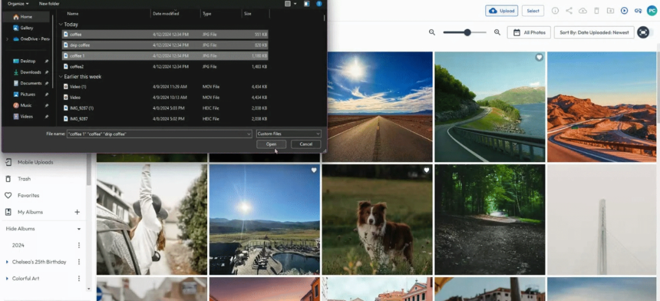Open the Desktop folder in the file dialog sidebar
660x301 pixels.
(28, 61)
